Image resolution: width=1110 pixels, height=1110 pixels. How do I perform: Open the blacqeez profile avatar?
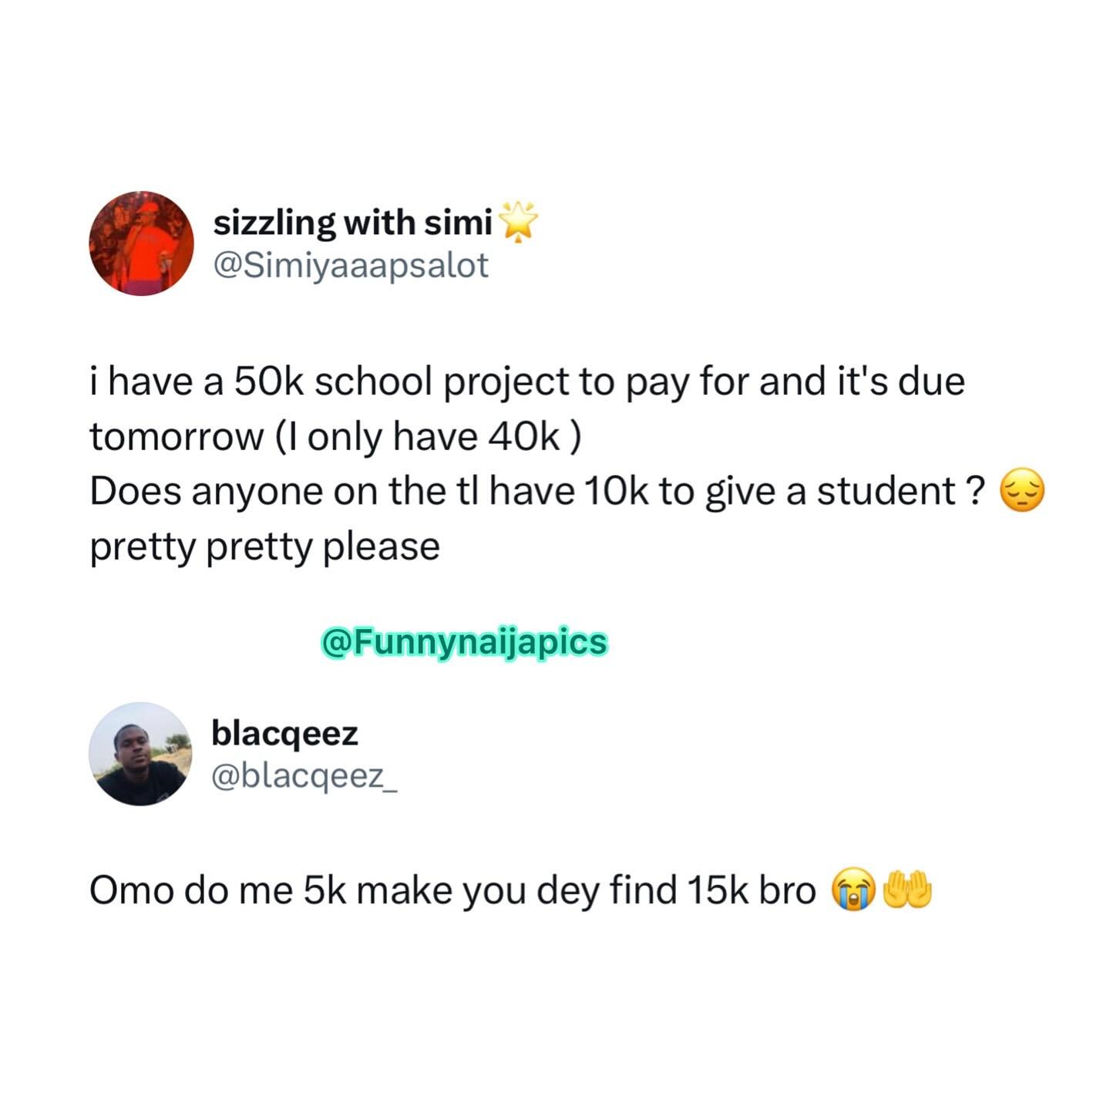(140, 754)
